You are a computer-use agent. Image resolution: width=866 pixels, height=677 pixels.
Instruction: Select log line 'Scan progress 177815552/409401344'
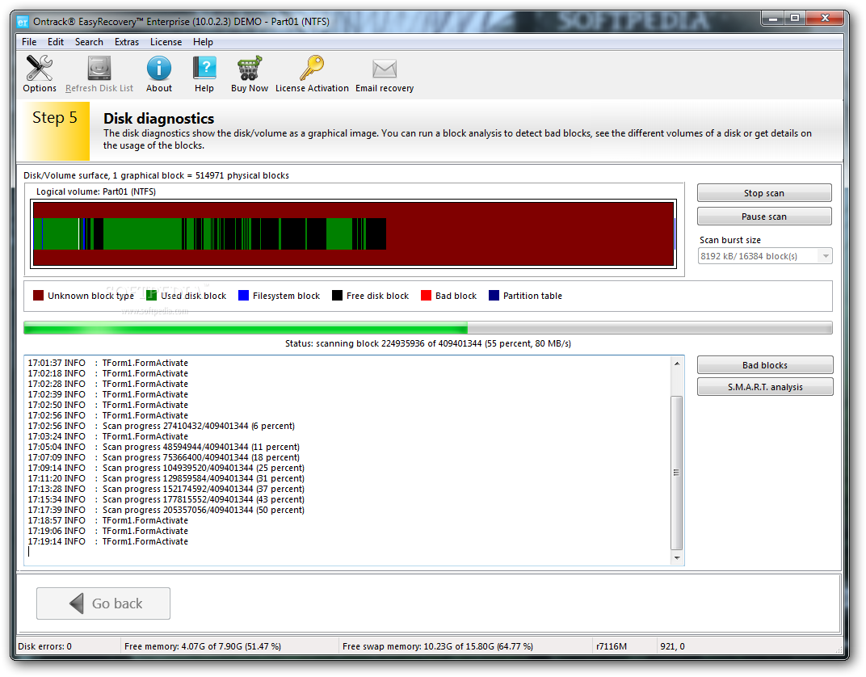click(x=166, y=499)
